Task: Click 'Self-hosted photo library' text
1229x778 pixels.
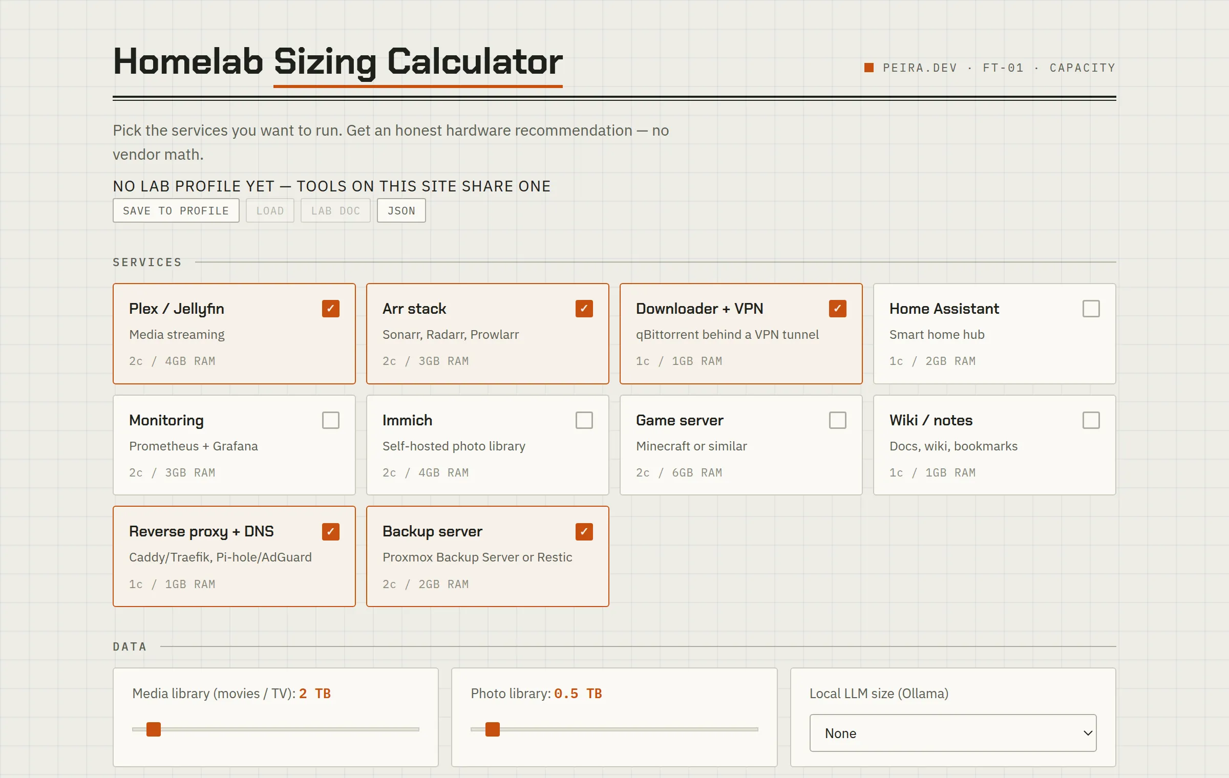Action: click(454, 446)
